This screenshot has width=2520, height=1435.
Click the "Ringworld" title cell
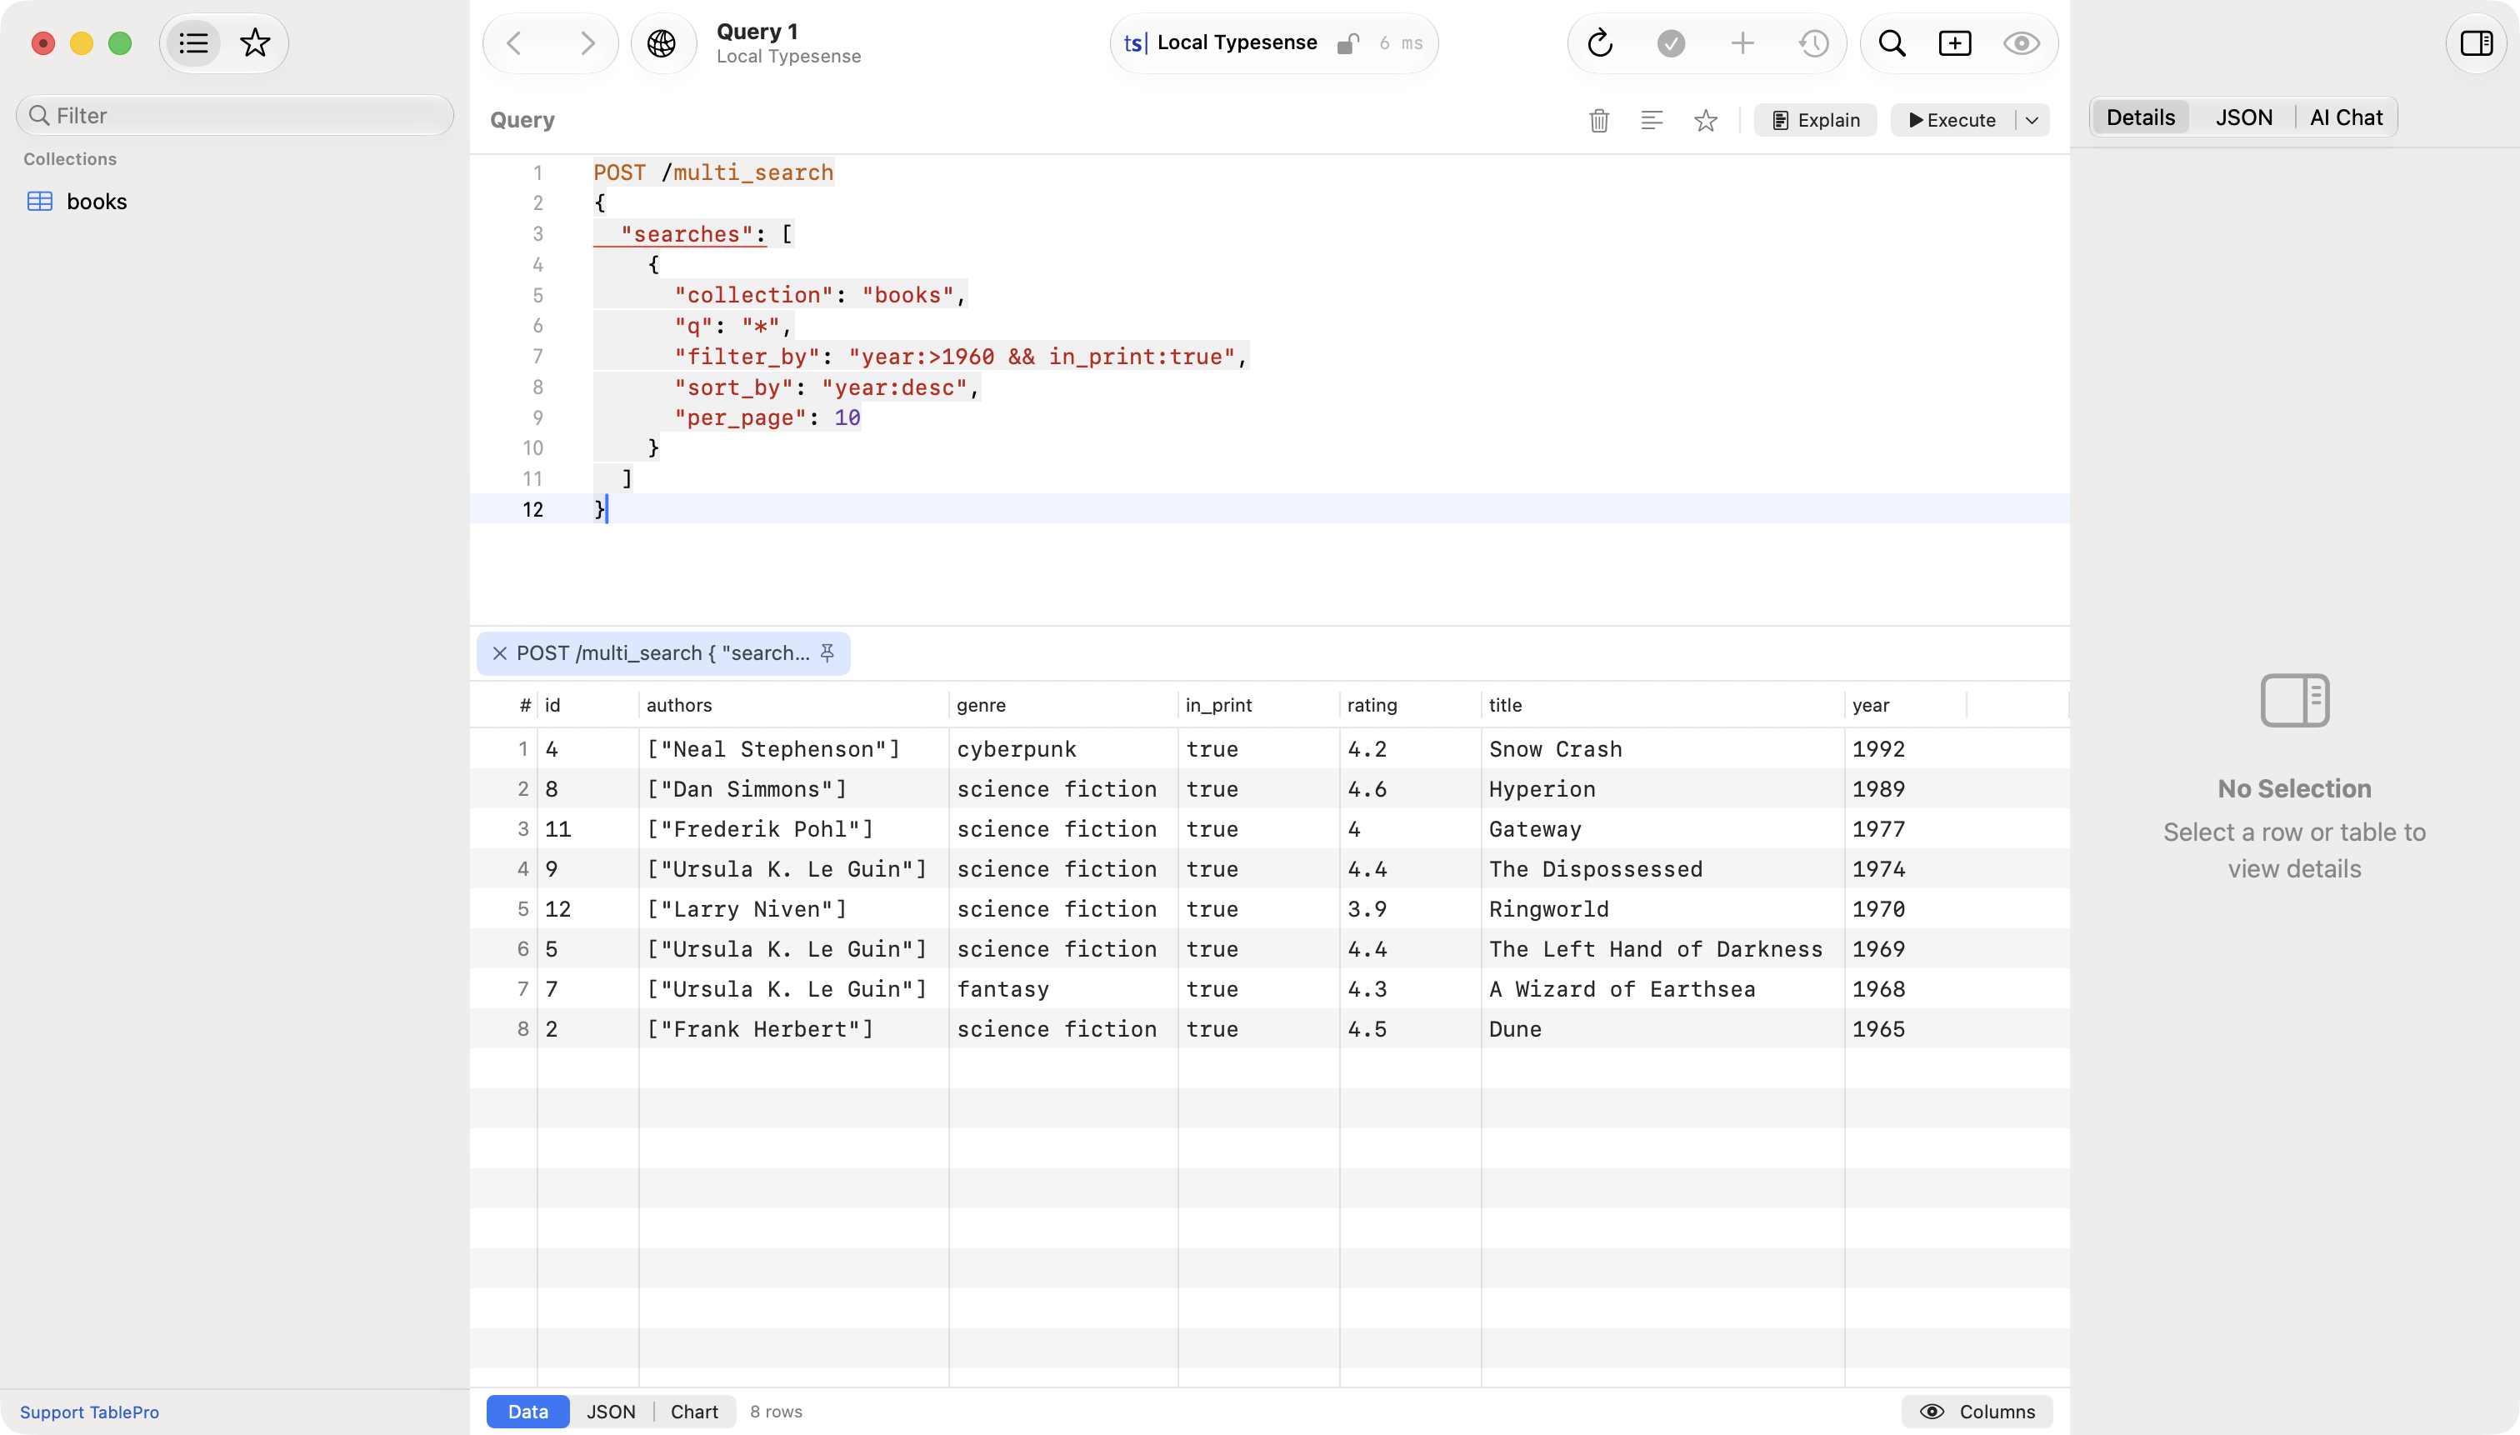coord(1662,910)
